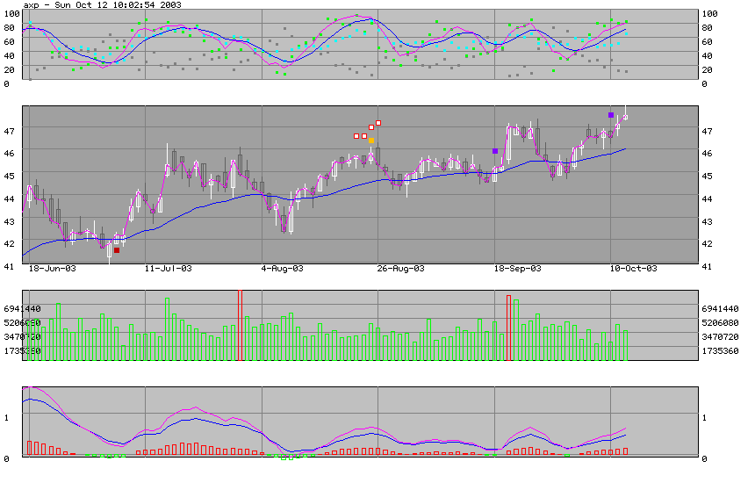Viewport: 755px width, 483px height.
Task: Select the red-outlined volume spike bar before 4-Aug-03
Action: click(239, 325)
